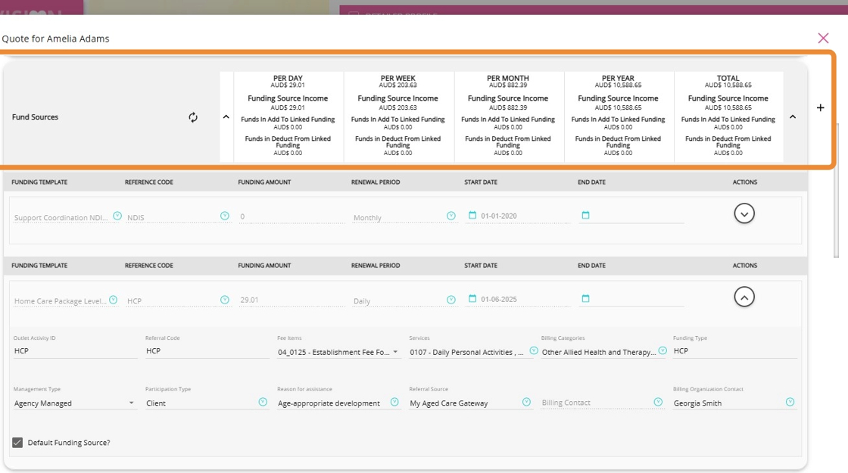The width and height of the screenshot is (848, 473).
Task: Click the PER WEEK summary heading
Action: point(398,79)
